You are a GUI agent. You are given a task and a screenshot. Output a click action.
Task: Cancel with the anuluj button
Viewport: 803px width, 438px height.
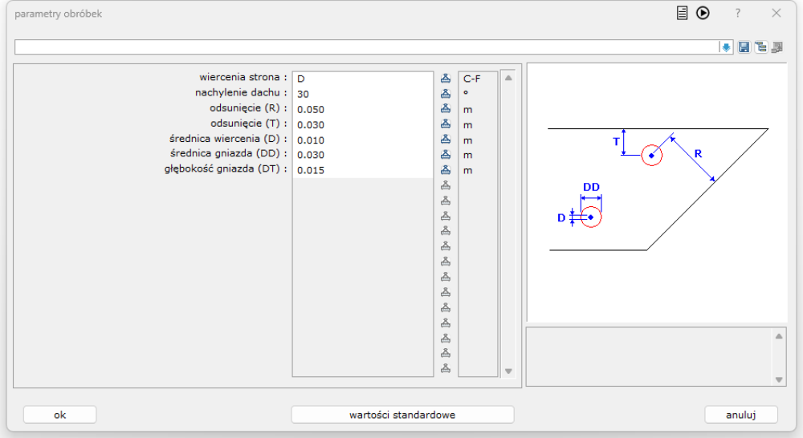pos(741,415)
